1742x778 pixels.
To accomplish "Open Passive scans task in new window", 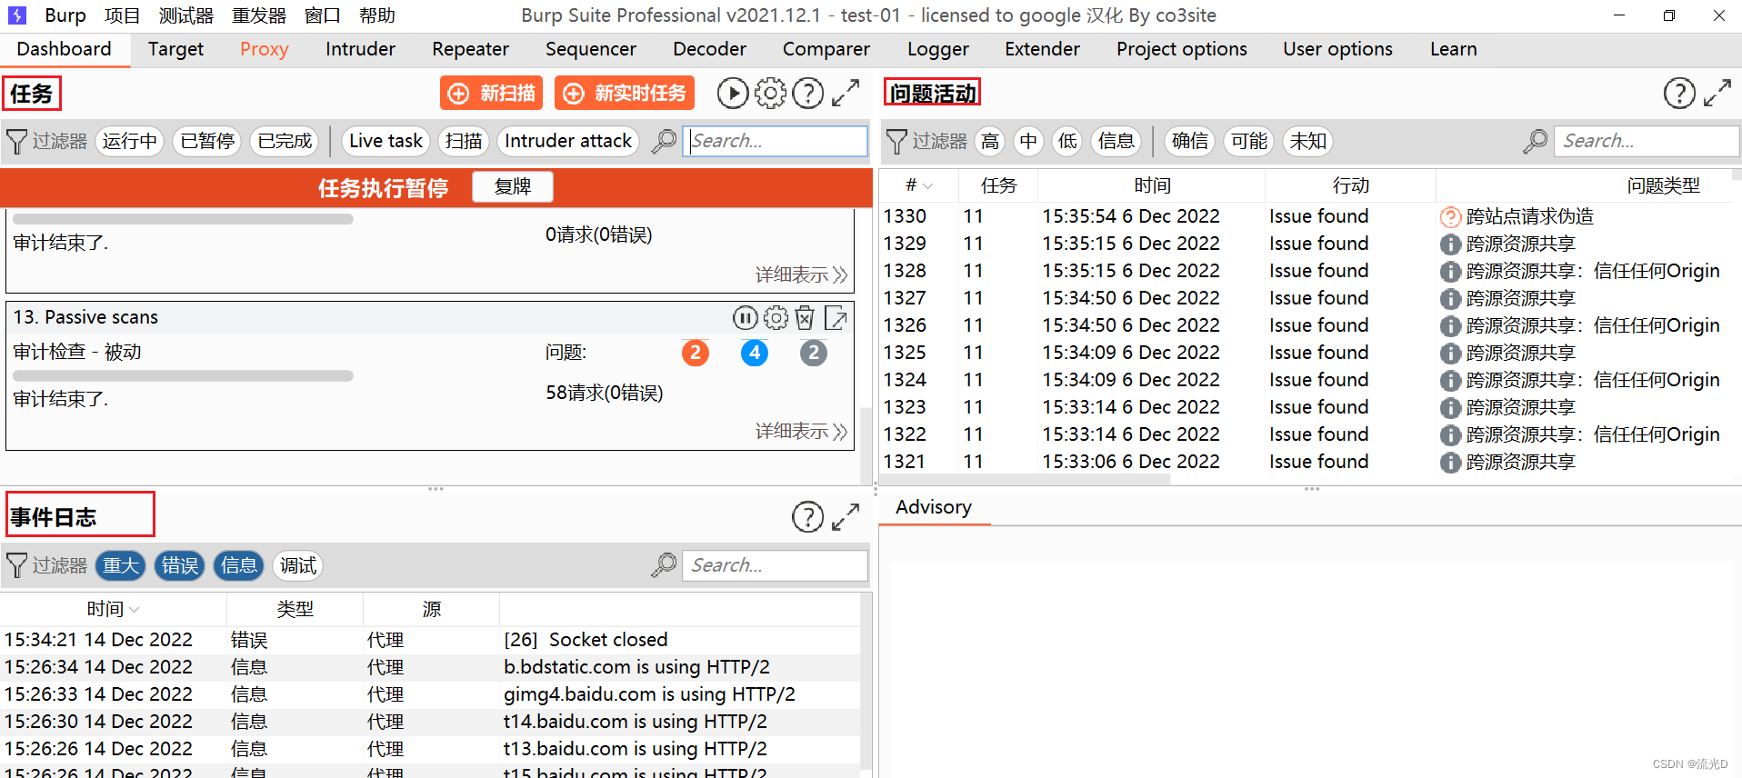I will coord(836,318).
